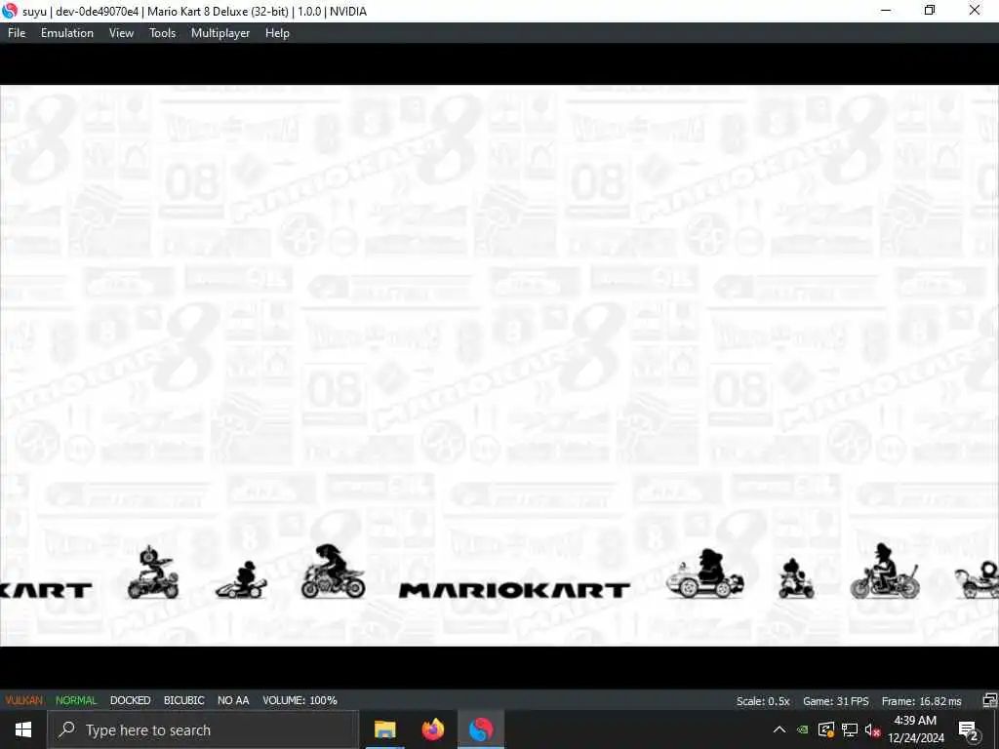Open Firefox from the taskbar
Image resolution: width=999 pixels, height=749 pixels.
coord(433,729)
